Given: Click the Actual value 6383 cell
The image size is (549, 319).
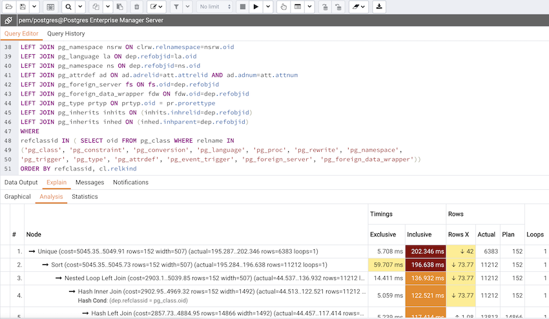Looking at the screenshot, I should click(x=488, y=251).
